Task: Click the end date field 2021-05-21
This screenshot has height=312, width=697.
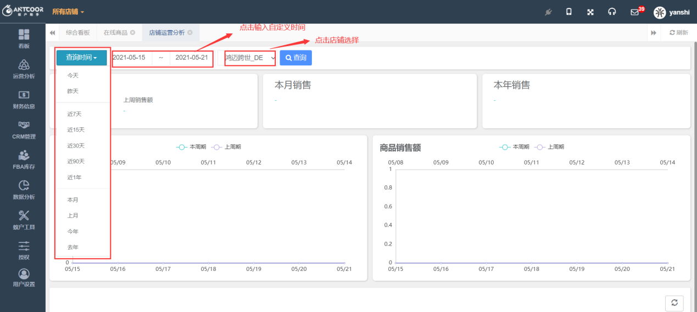Action: click(x=191, y=58)
